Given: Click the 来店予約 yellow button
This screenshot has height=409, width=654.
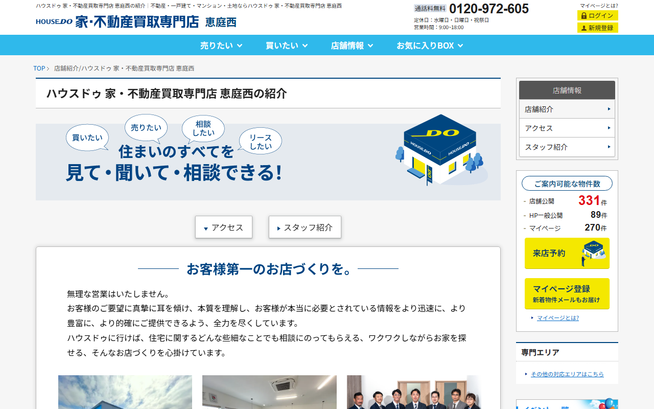Looking at the screenshot, I should (567, 253).
